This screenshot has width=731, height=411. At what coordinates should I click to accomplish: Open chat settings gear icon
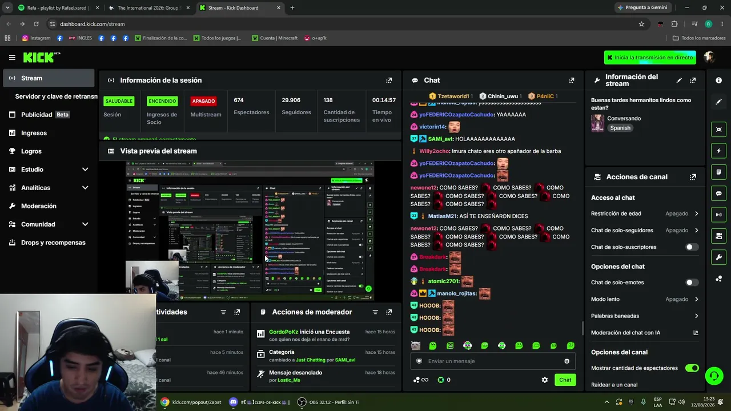pyautogui.click(x=545, y=380)
